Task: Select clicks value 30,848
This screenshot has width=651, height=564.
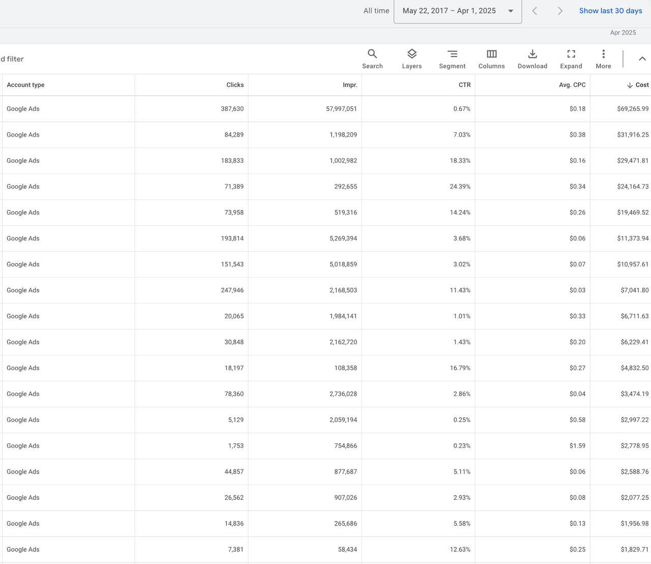Action: point(234,342)
